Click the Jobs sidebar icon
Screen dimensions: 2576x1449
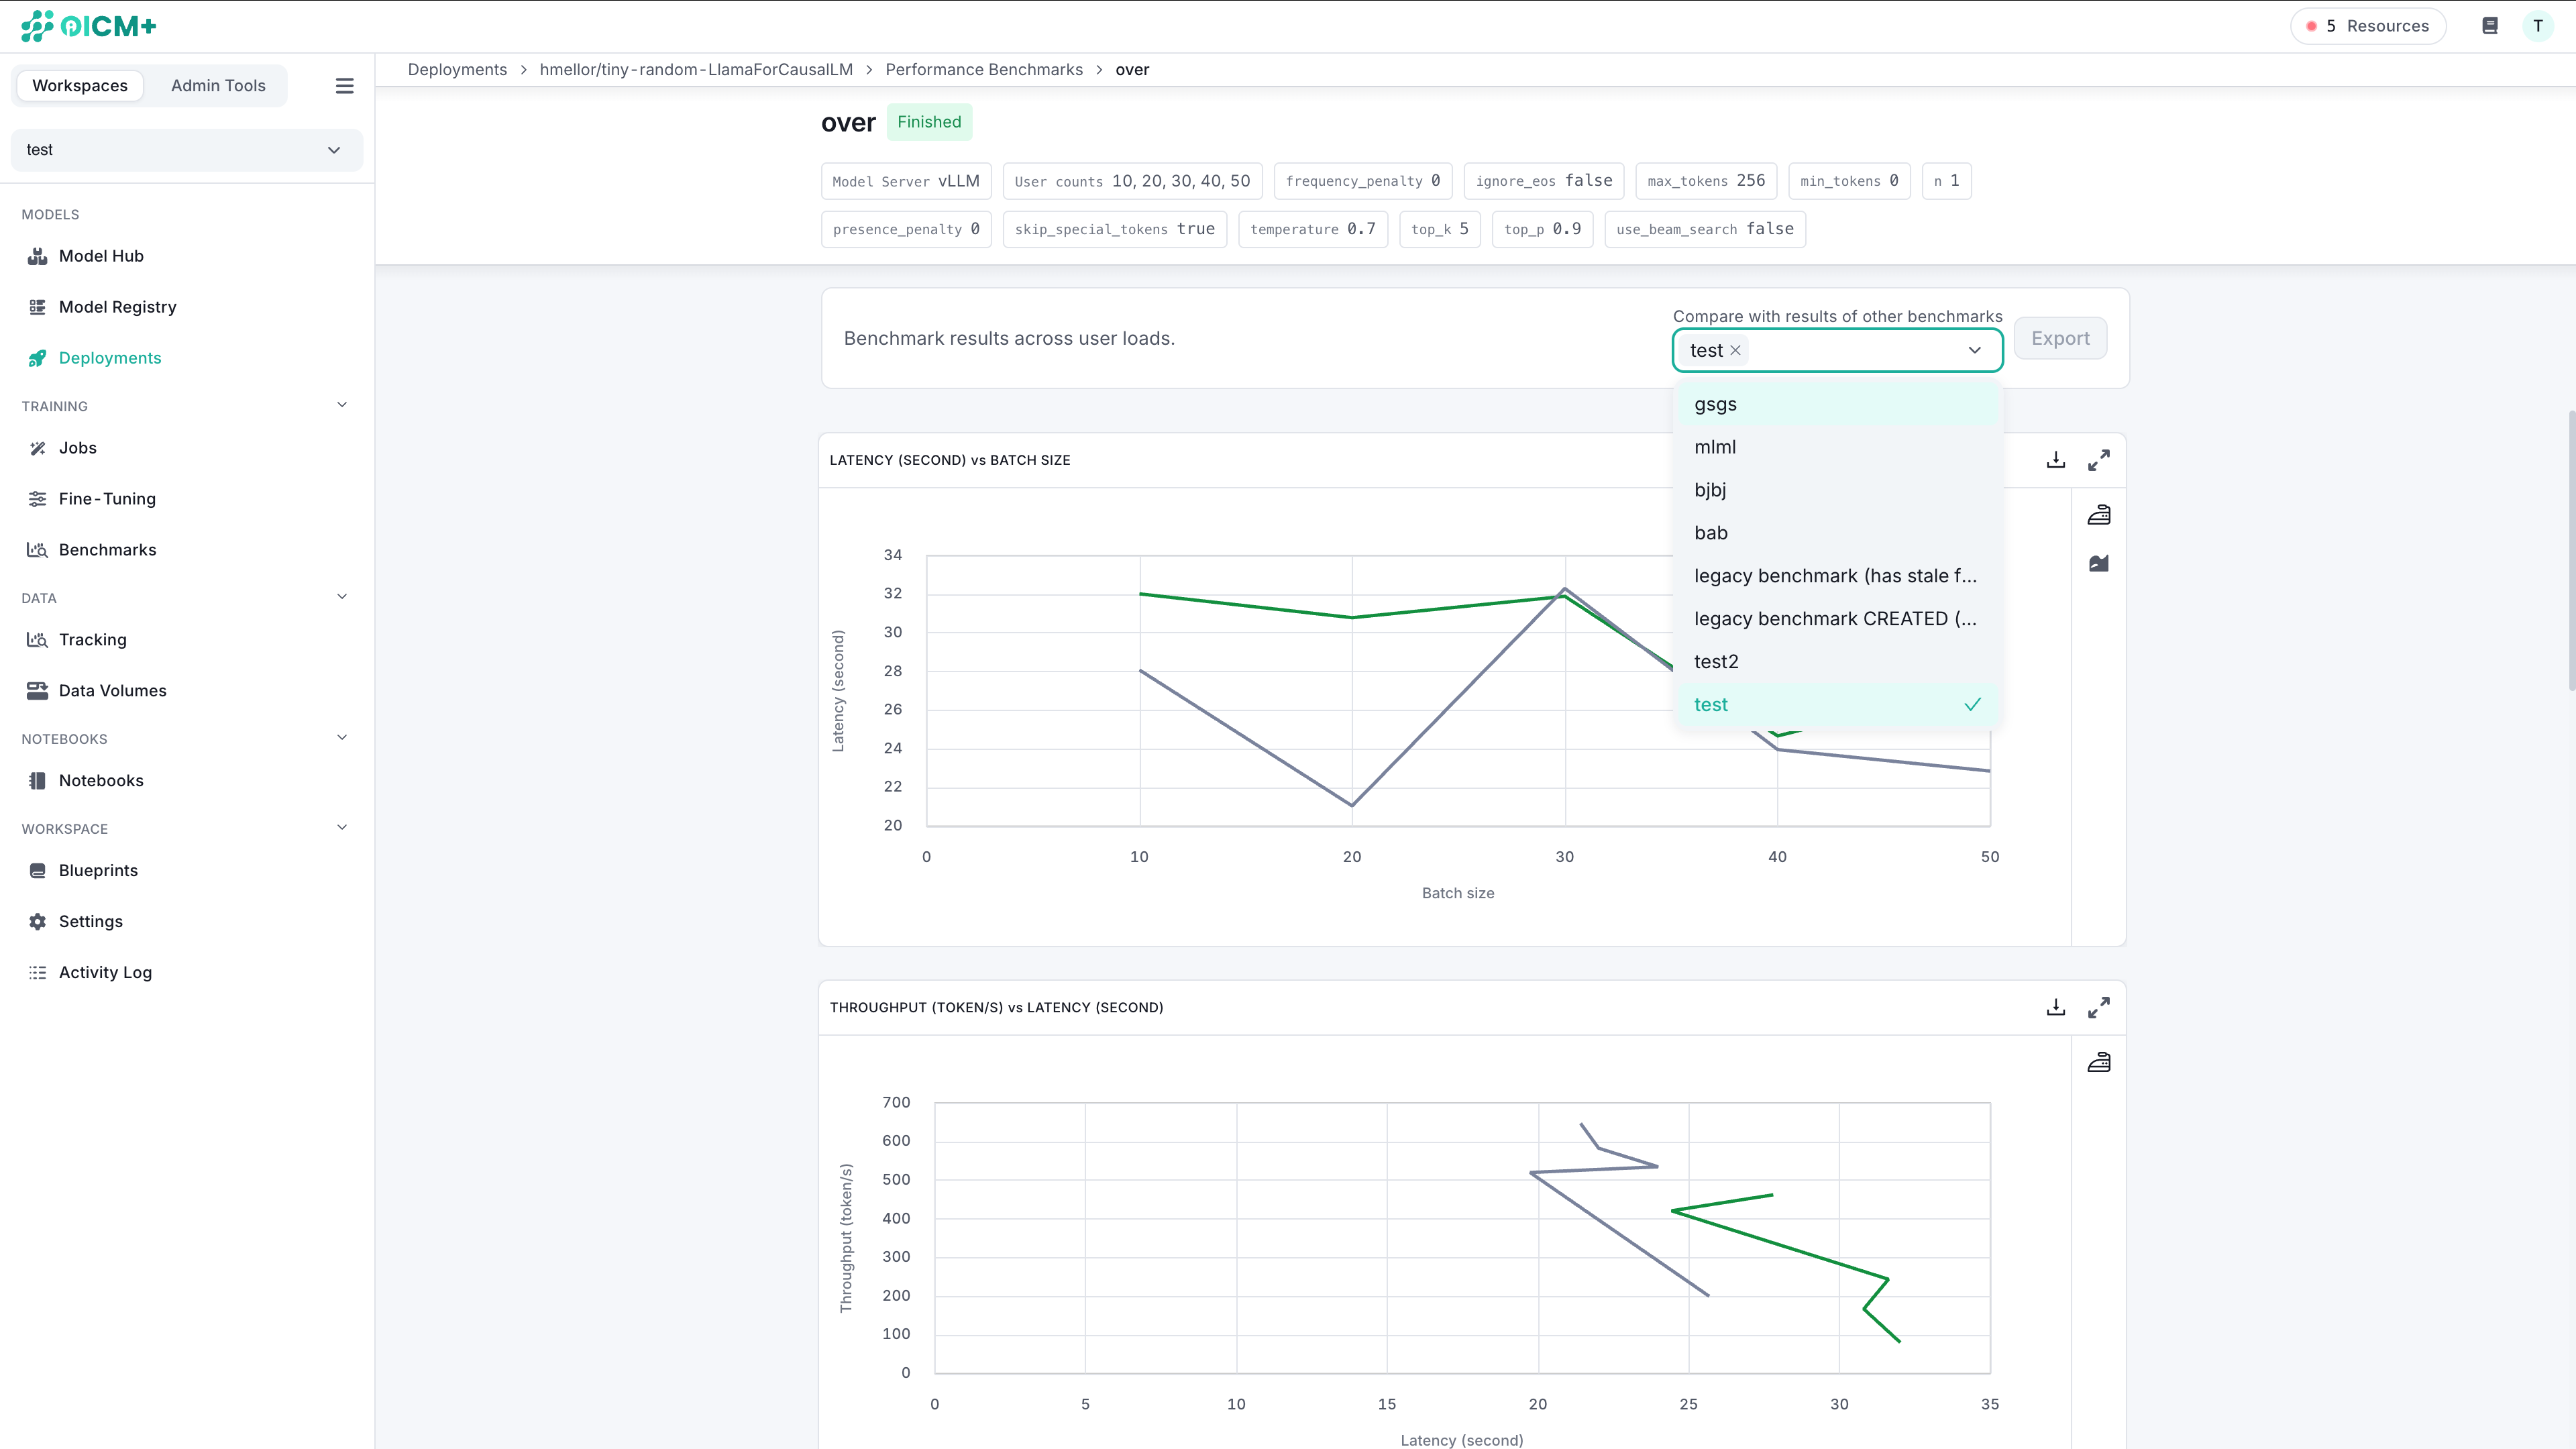[x=37, y=448]
